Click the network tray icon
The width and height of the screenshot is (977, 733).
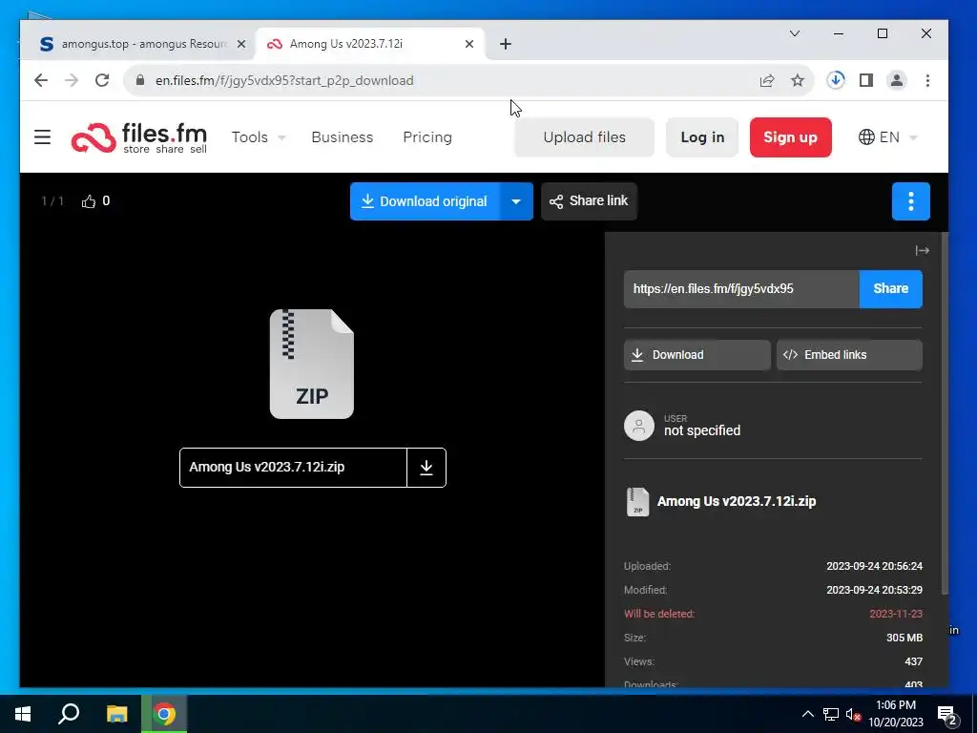pyautogui.click(x=831, y=714)
